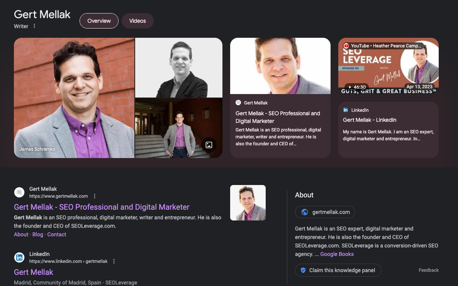Click the Gert Mellak heading title

(x=42, y=14)
